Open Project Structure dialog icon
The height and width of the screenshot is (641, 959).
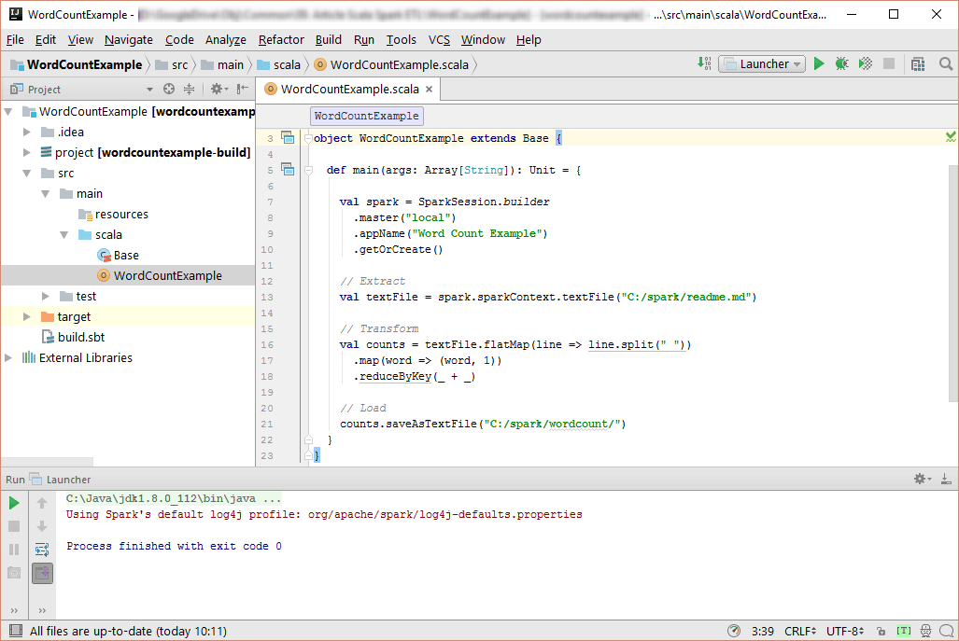click(x=918, y=64)
